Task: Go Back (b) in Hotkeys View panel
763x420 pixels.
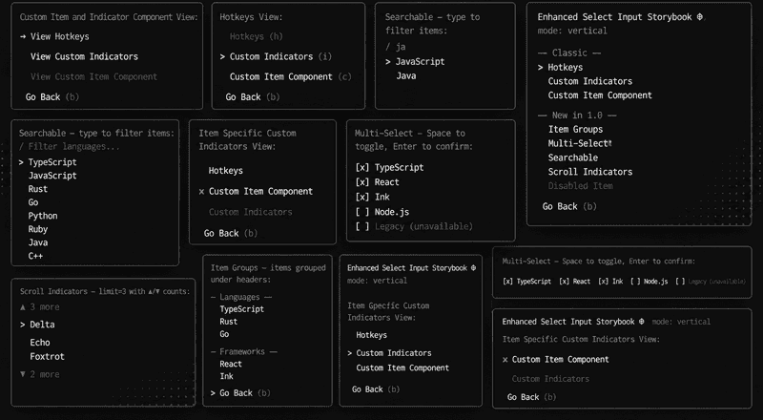Action: 253,97
